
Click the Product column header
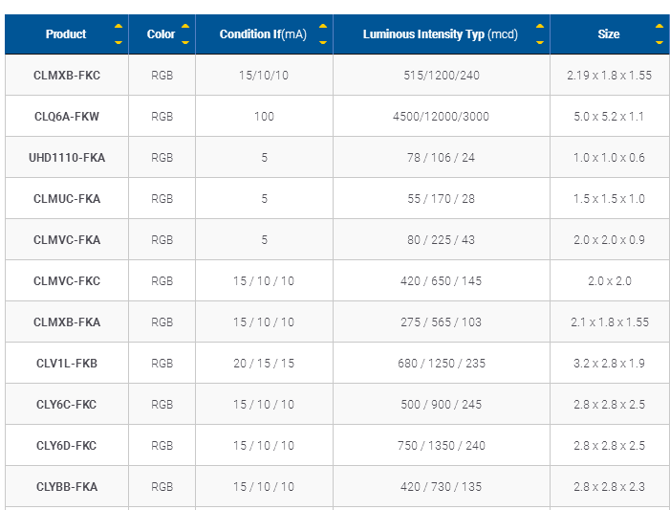pyautogui.click(x=66, y=34)
